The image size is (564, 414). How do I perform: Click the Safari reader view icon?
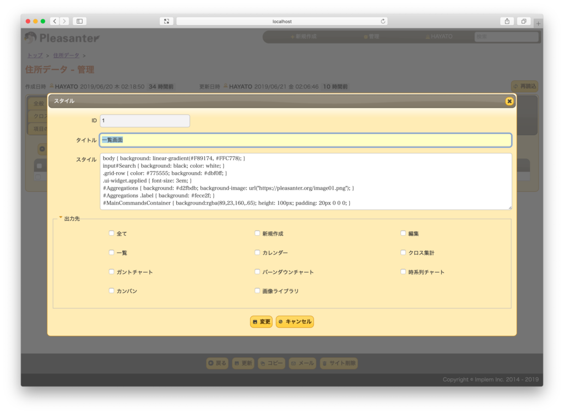click(x=166, y=21)
